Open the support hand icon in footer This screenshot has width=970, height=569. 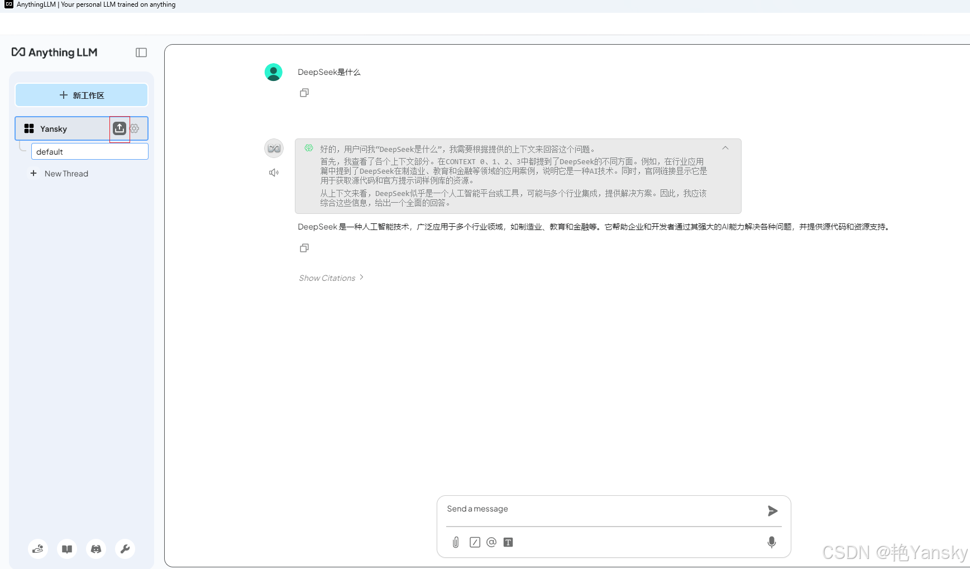coord(38,549)
